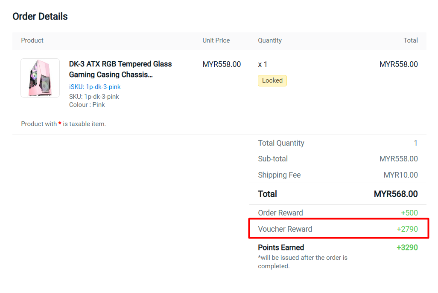The width and height of the screenshot is (438, 293).
Task: Select the Shipping Fee amount MYR10.00
Action: coord(400,175)
